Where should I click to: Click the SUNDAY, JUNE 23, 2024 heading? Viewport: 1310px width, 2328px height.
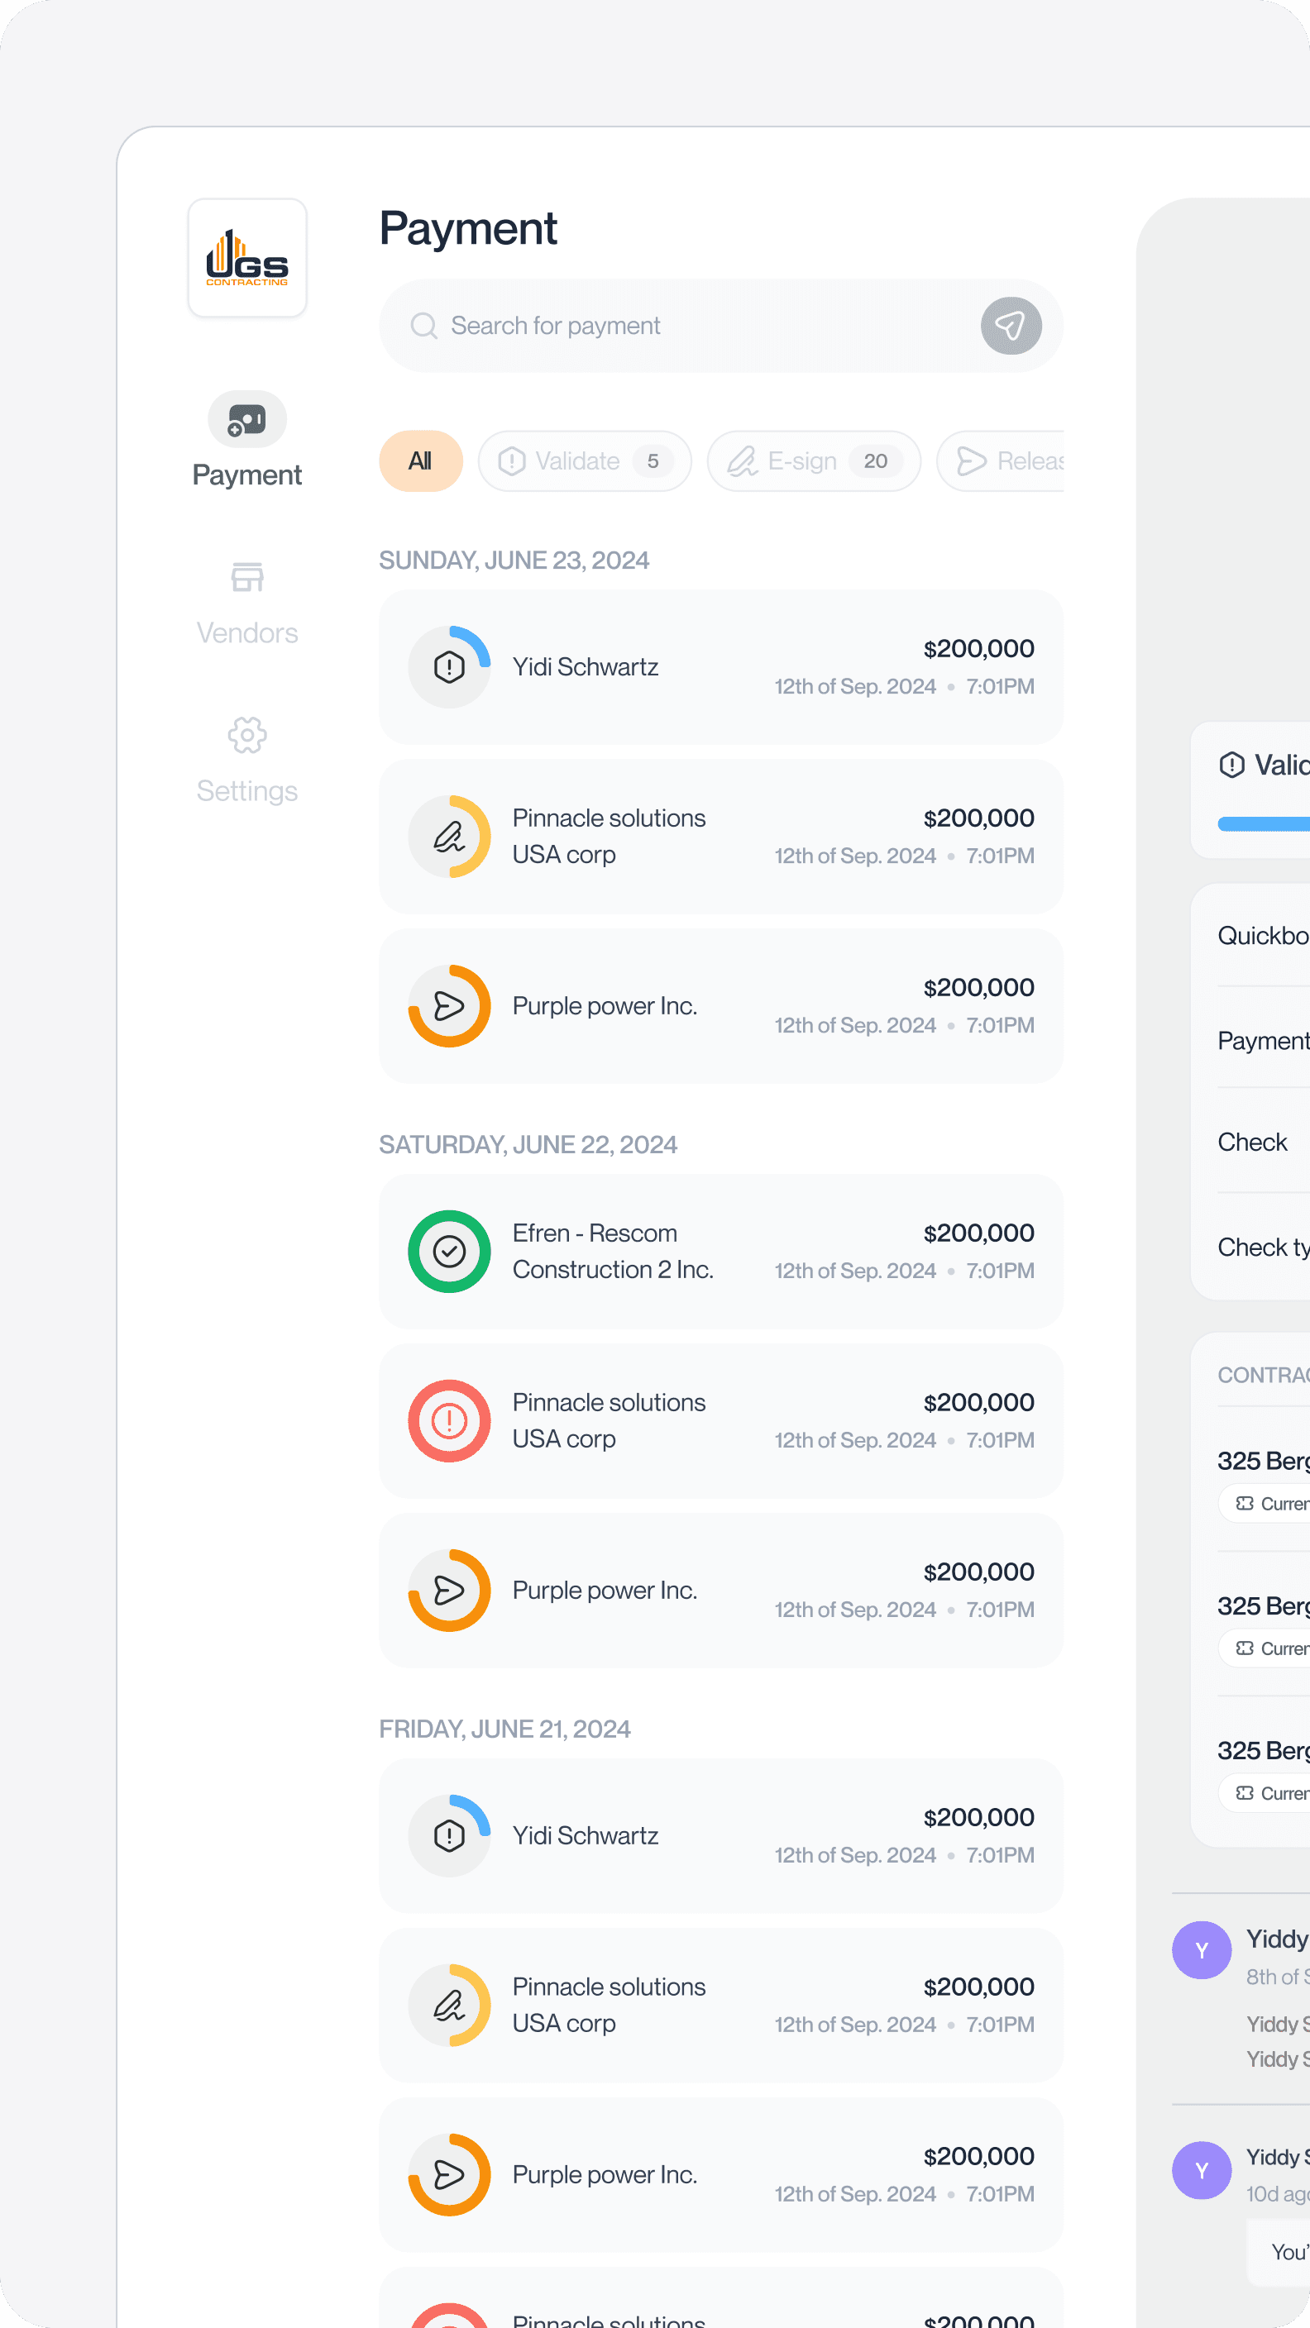pos(514,561)
